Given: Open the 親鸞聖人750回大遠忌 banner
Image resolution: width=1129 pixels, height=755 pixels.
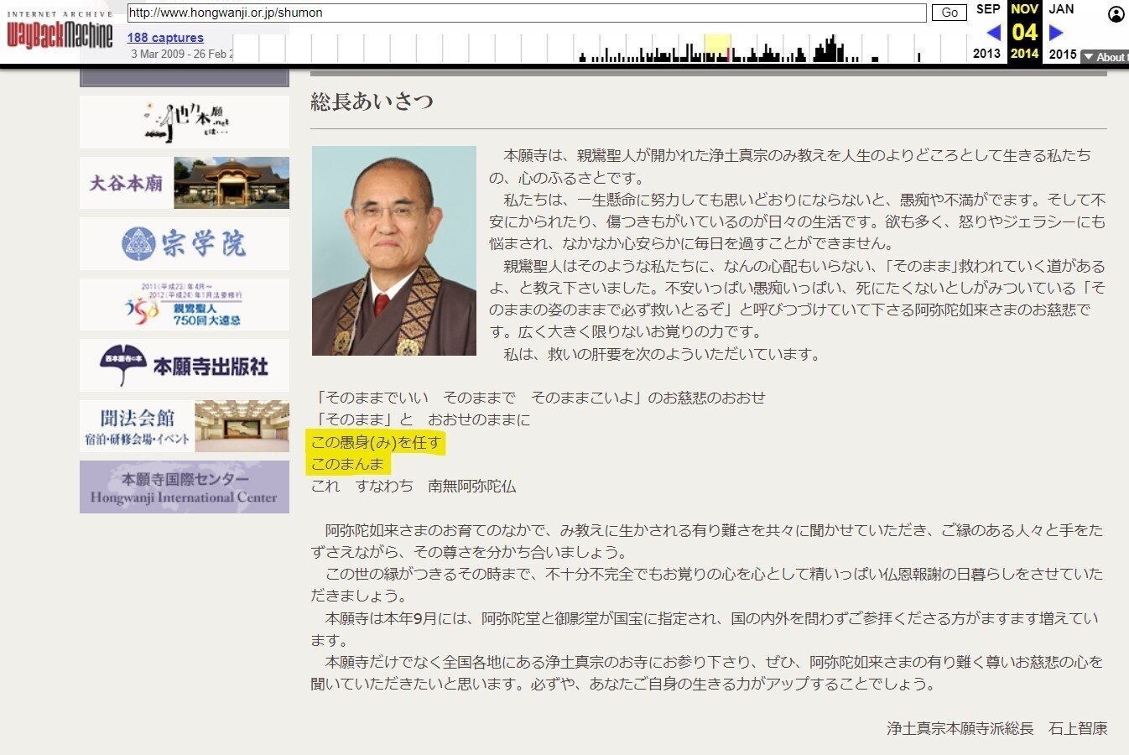Looking at the screenshot, I should click(185, 305).
